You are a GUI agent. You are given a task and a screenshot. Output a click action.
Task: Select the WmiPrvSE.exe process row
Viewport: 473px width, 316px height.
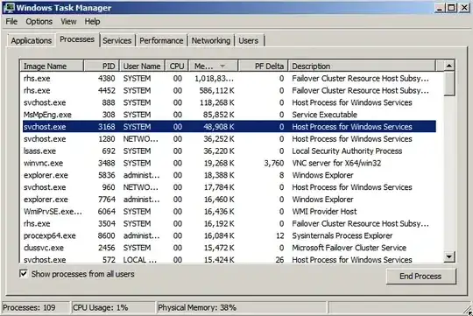[x=229, y=211]
